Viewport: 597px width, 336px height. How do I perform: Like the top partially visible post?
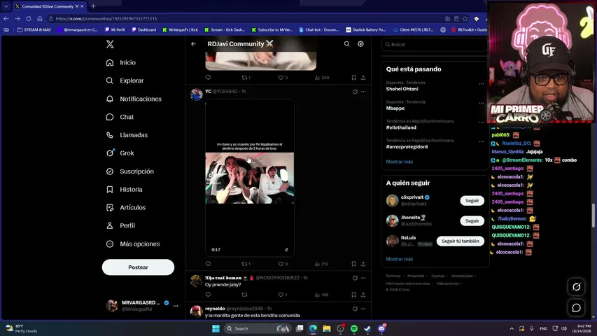pyautogui.click(x=283, y=77)
